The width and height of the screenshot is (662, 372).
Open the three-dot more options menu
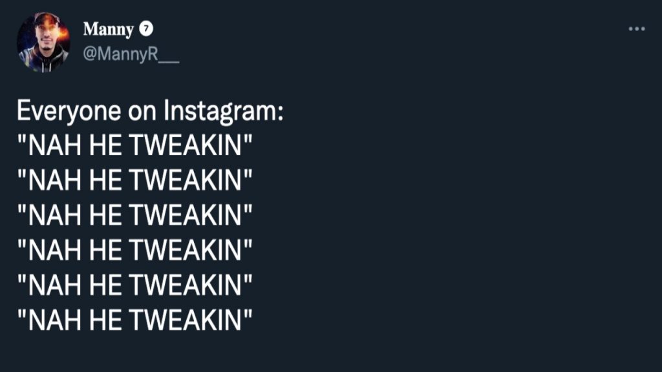coord(637,28)
